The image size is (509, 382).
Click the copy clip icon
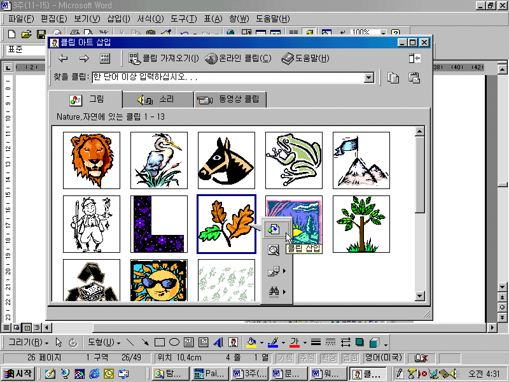(x=393, y=78)
